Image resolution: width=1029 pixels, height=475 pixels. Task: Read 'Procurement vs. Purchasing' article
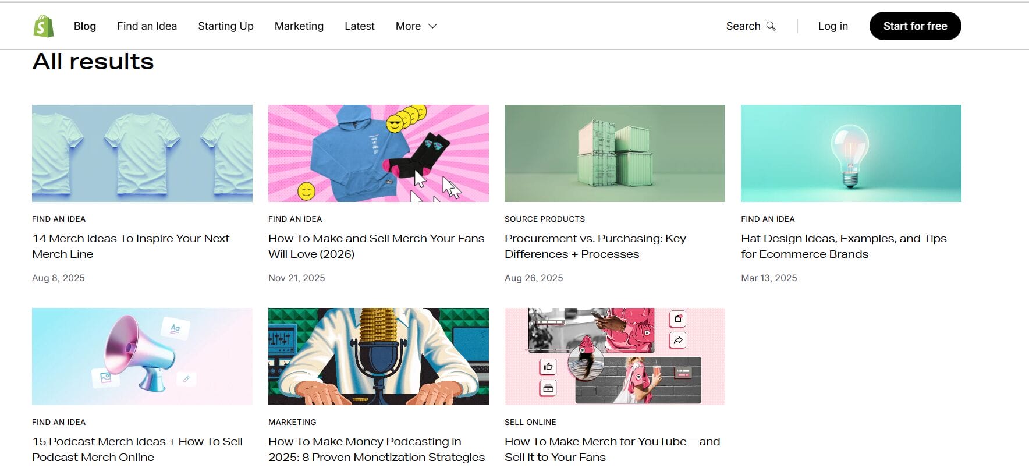pos(595,246)
